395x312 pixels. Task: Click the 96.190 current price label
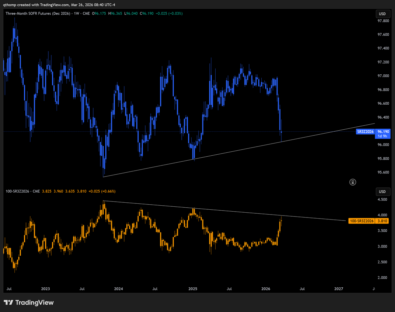383,131
